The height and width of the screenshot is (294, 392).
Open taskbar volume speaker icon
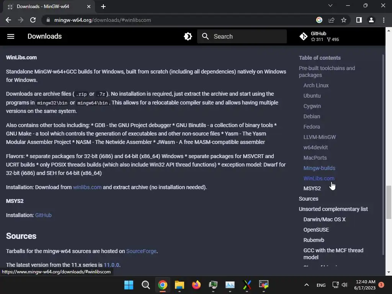(x=345, y=285)
